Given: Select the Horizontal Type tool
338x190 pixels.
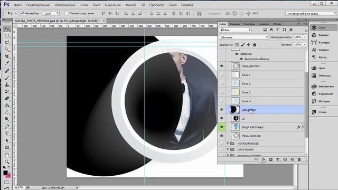Looking at the screenshot, I should point(7,134).
